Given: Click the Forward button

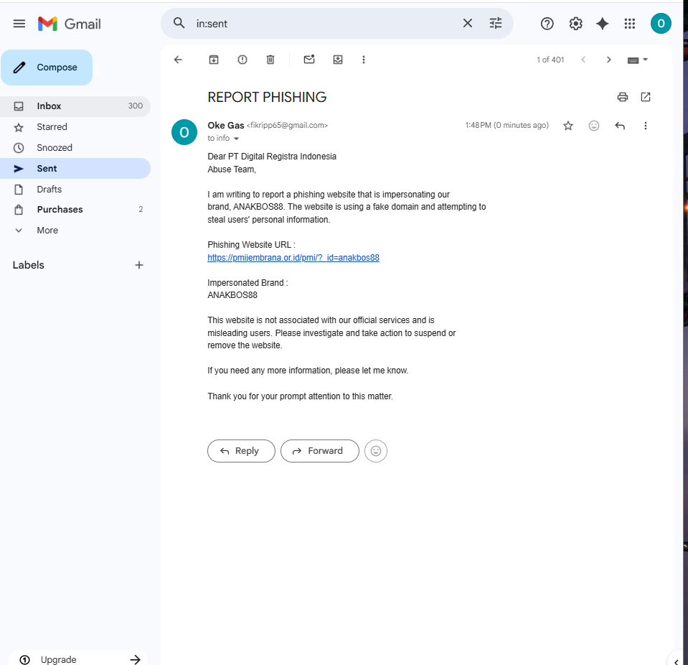Looking at the screenshot, I should (320, 451).
